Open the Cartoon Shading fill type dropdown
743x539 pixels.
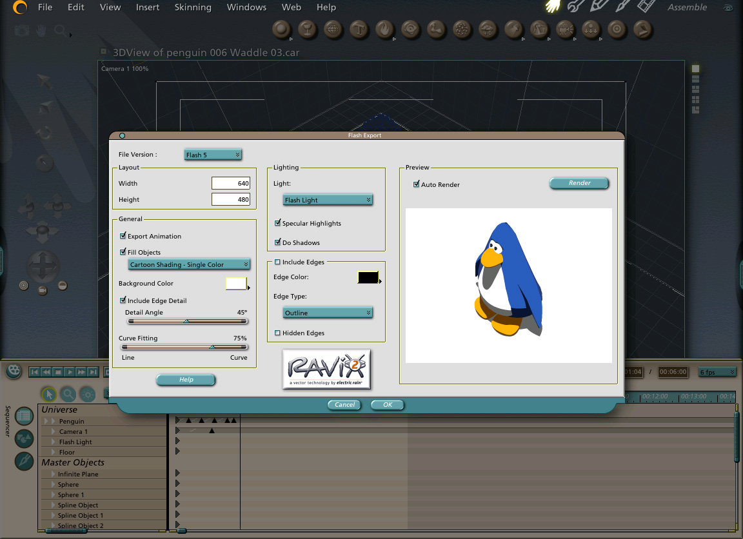(189, 264)
